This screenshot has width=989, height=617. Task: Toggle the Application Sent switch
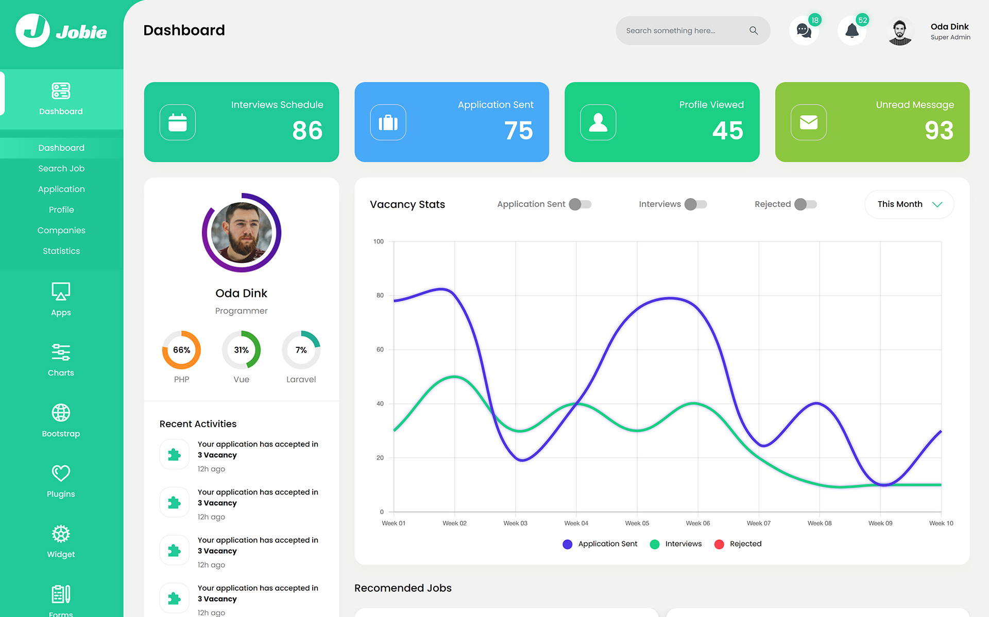pyautogui.click(x=580, y=204)
